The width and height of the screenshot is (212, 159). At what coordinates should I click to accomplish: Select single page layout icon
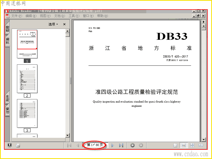(175, 145)
